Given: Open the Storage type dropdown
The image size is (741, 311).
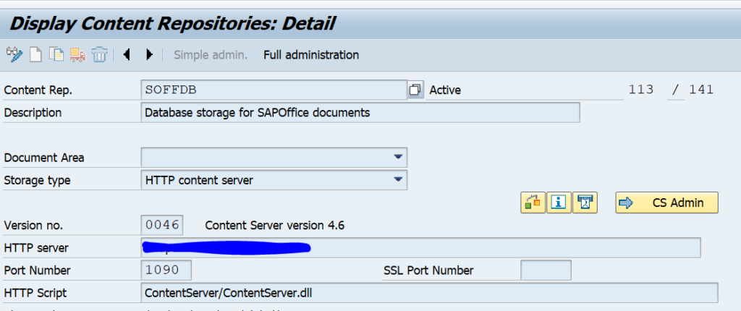Looking at the screenshot, I should 397,180.
